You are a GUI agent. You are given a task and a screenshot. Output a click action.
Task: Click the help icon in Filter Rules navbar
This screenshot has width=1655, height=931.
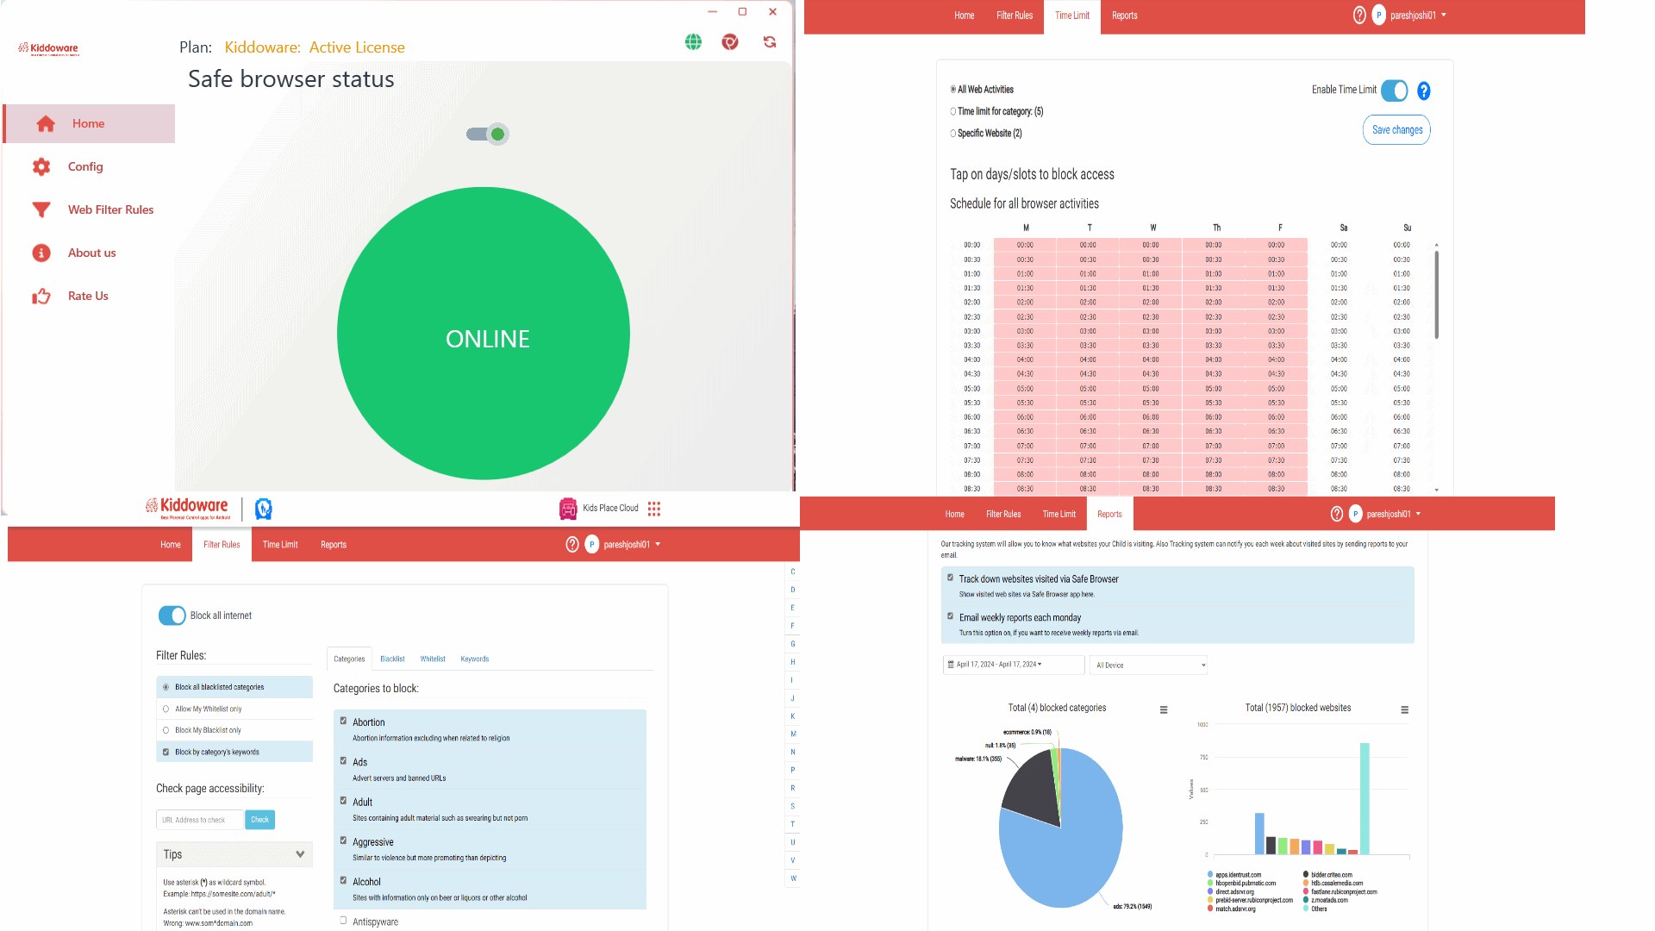point(572,545)
